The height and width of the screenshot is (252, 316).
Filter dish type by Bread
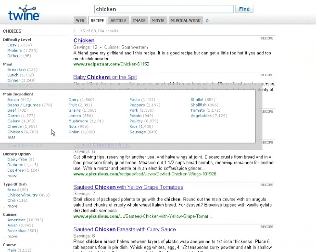pos(13,190)
